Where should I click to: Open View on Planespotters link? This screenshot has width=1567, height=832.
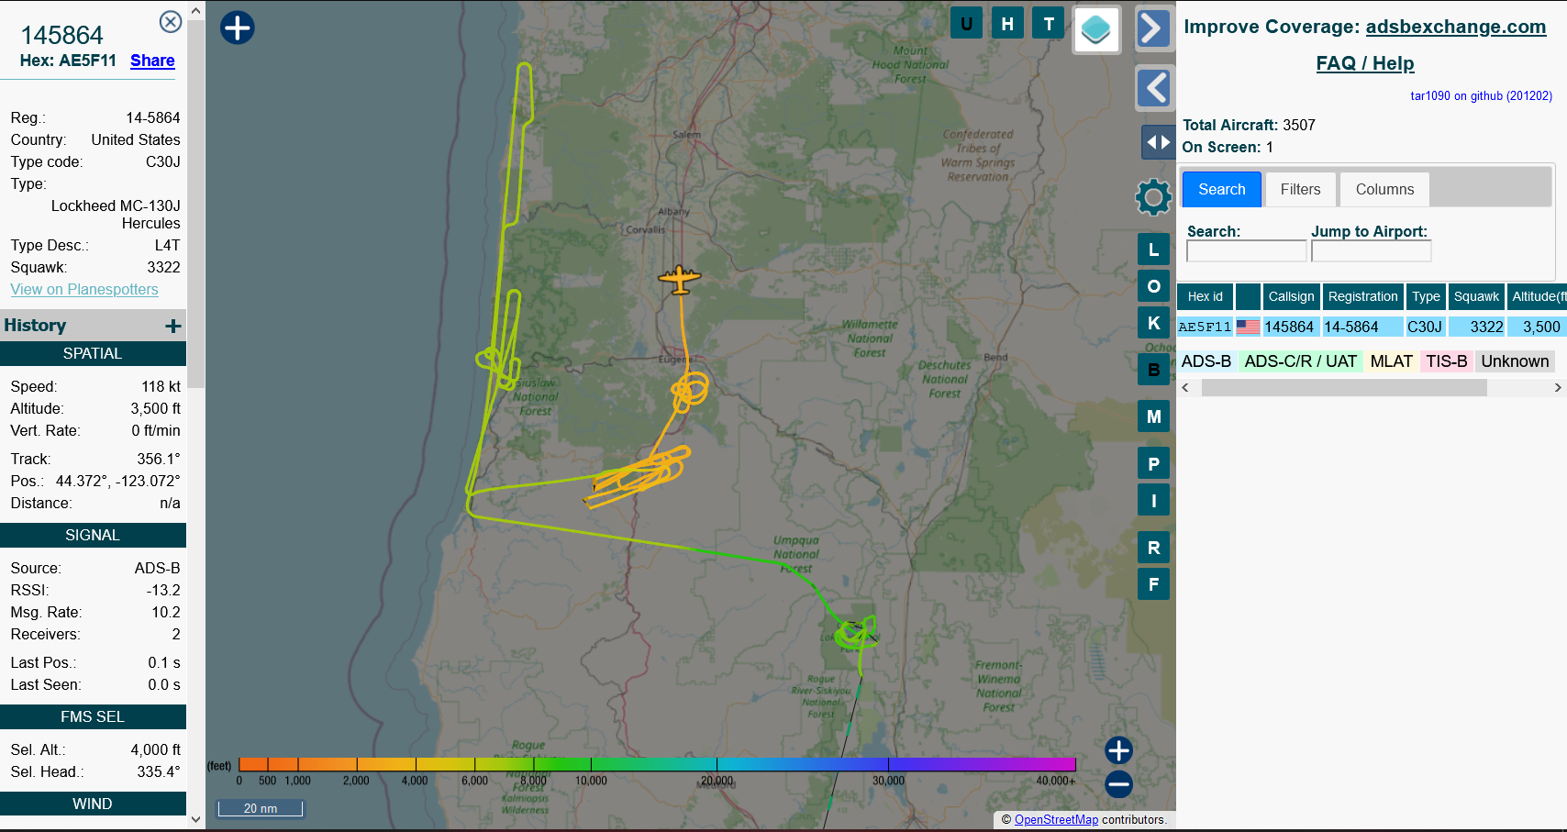point(84,289)
